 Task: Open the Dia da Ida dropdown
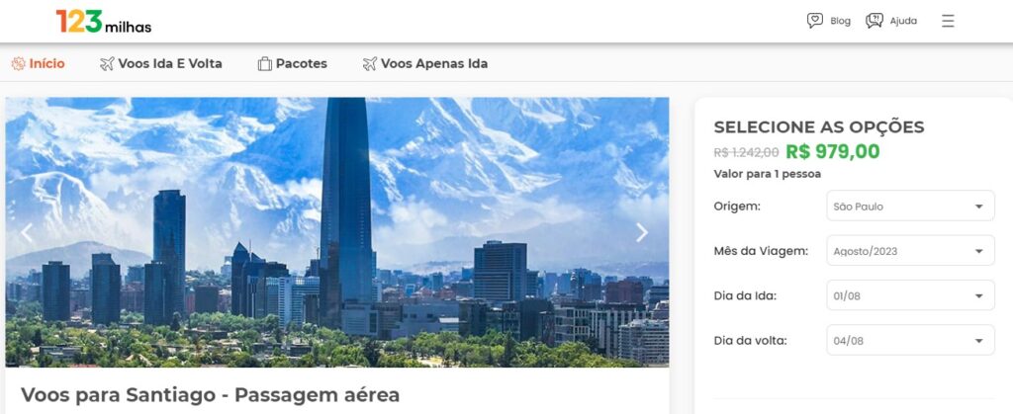point(910,295)
